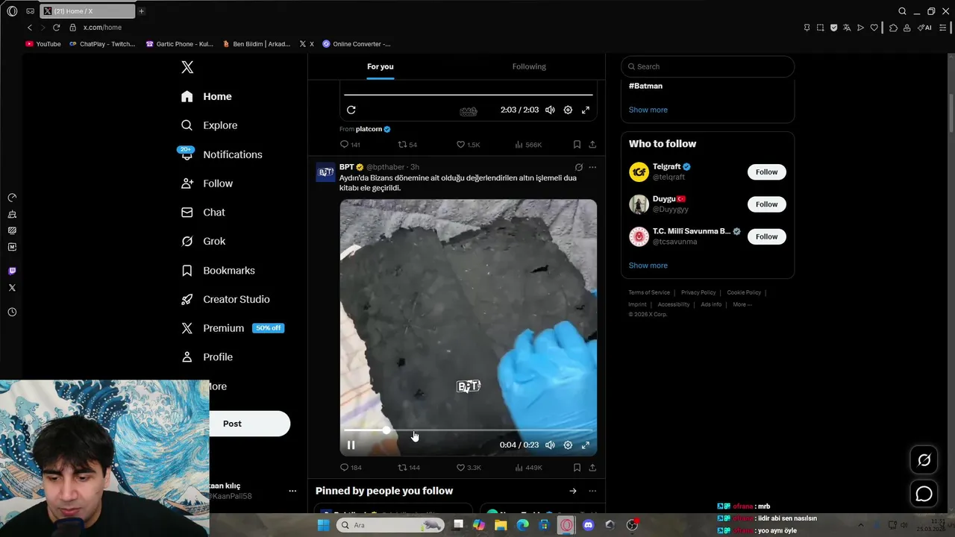Viewport: 955px width, 537px height.
Task: Mute the platcorn video at 2:03
Action: (550, 110)
